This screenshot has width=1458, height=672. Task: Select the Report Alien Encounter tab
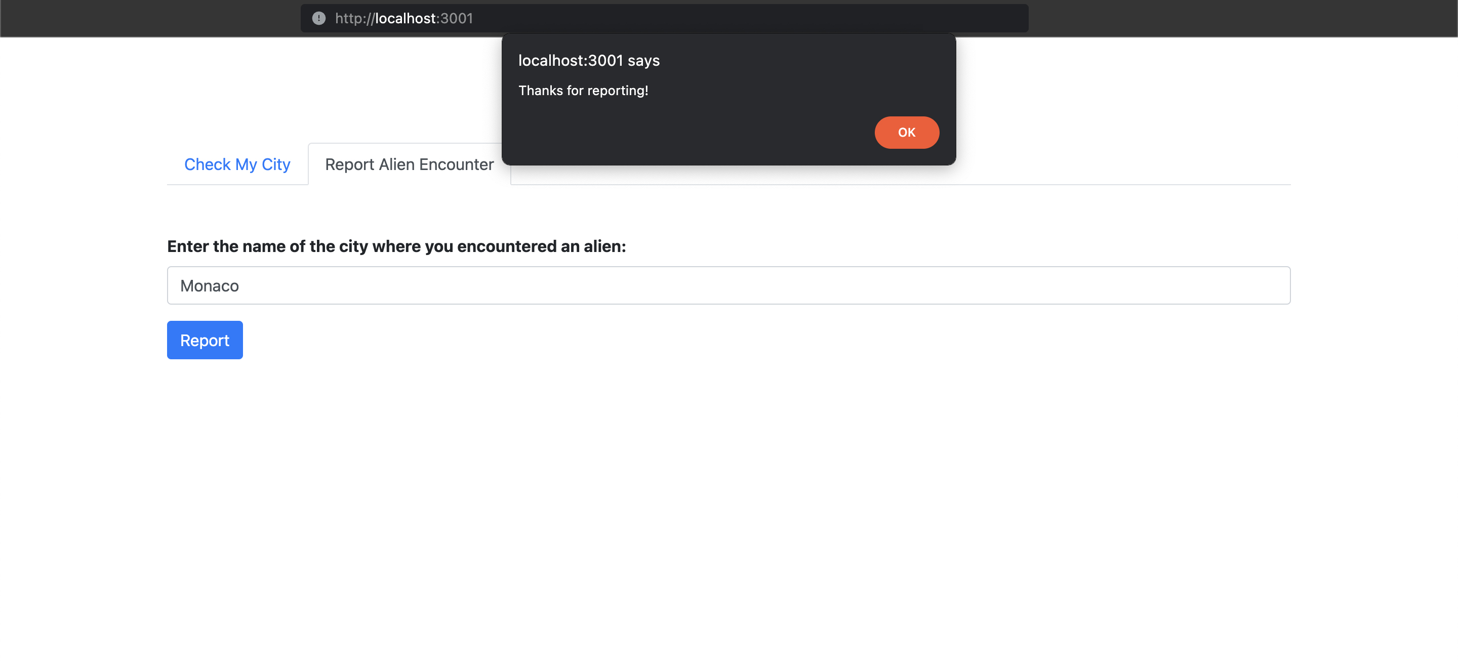[409, 164]
